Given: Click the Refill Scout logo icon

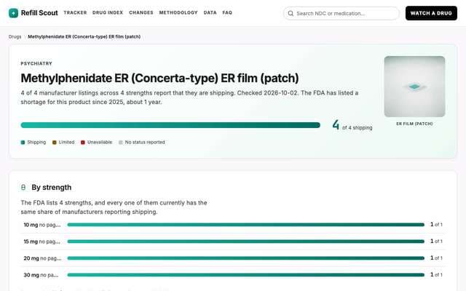Looking at the screenshot, I should [13, 13].
